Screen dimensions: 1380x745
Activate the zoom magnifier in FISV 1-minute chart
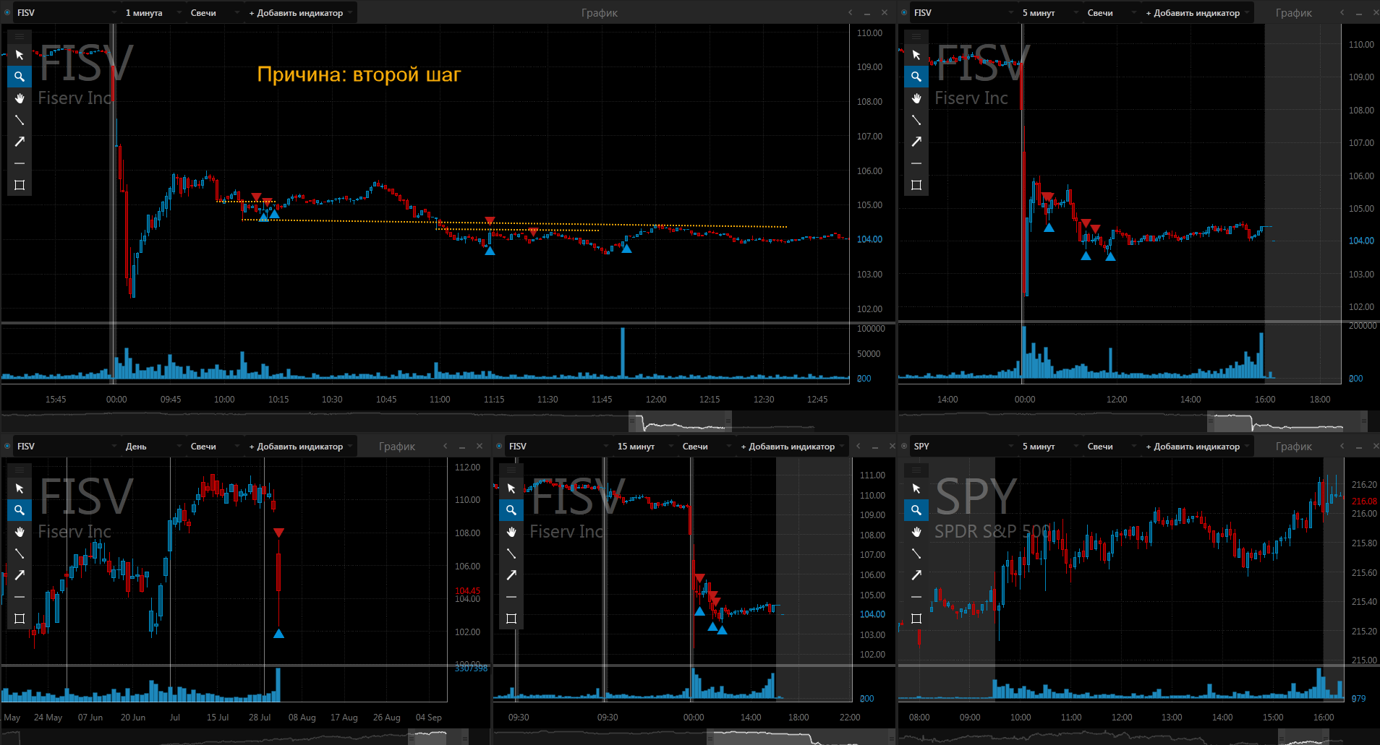(20, 77)
